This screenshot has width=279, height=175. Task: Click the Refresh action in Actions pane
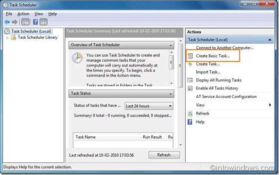tap(203, 114)
